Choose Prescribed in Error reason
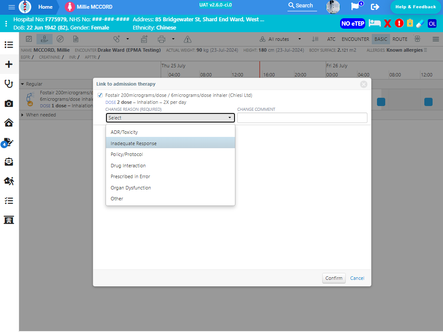443x332 pixels. click(170, 176)
